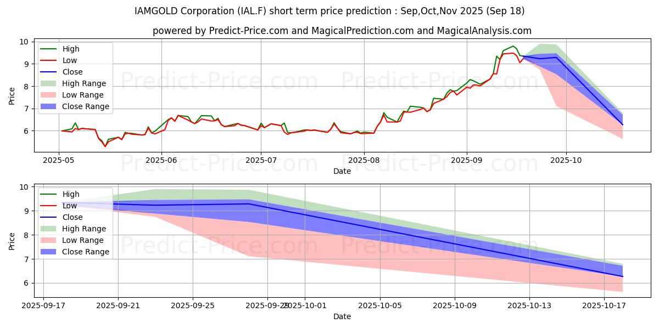Screen dimensions: 659x329
Task: Click the chart title mentioning IAMGOLD Corporation
Action: pyautogui.click(x=329, y=11)
